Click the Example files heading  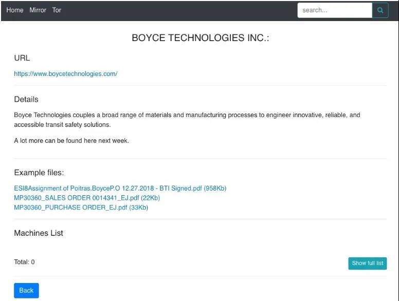tap(39, 173)
